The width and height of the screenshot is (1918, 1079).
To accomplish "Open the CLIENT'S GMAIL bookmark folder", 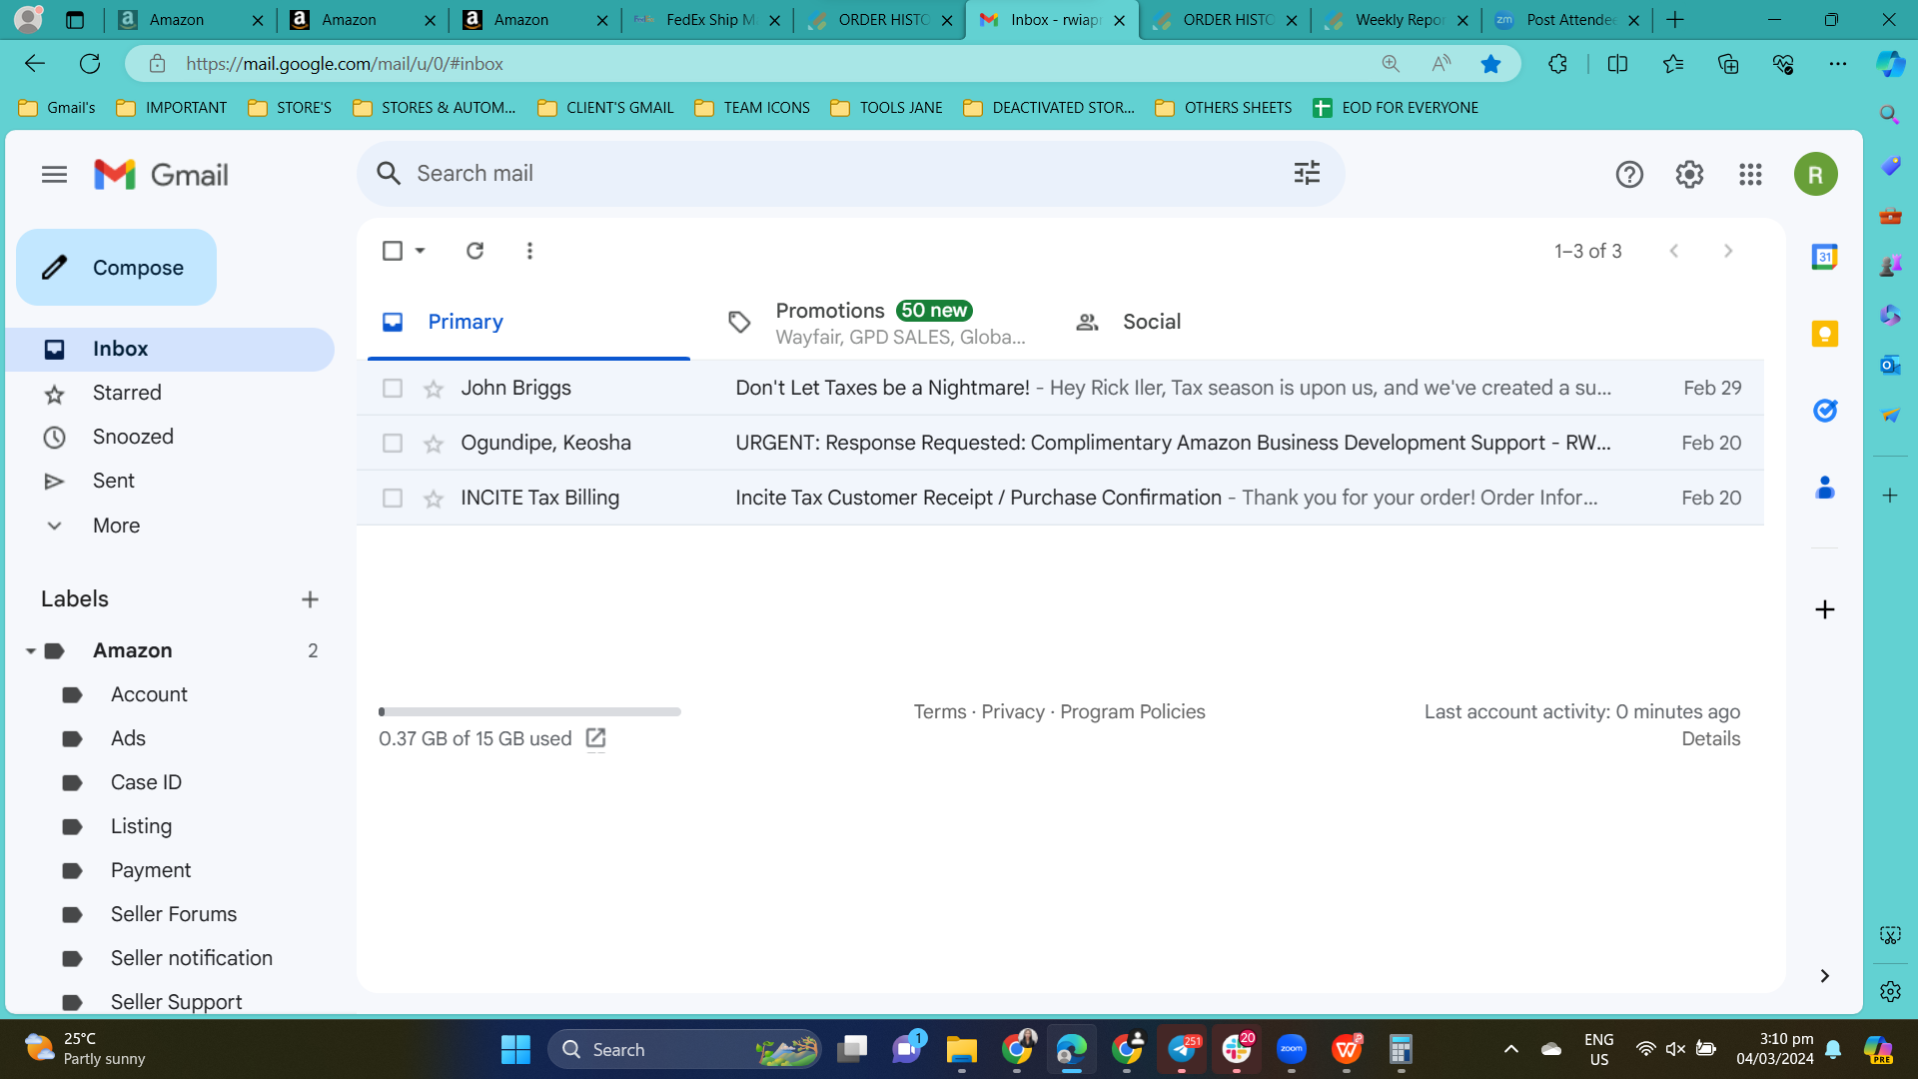I will pyautogui.click(x=605, y=108).
